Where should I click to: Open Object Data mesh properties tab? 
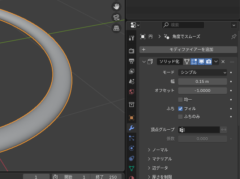coord(132,168)
